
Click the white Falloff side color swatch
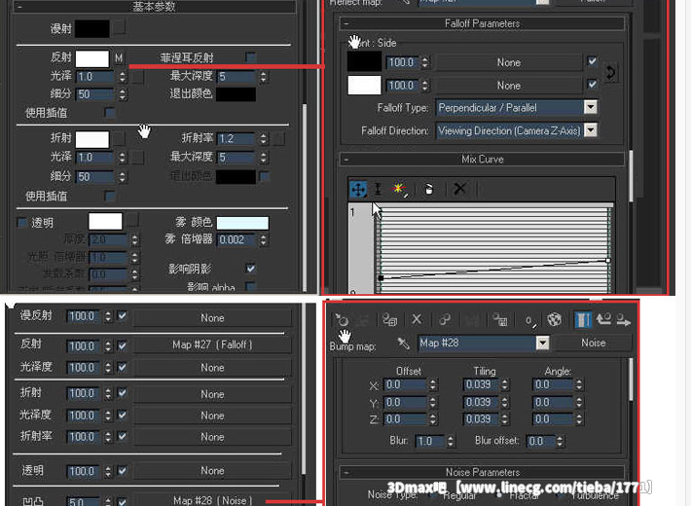[364, 85]
